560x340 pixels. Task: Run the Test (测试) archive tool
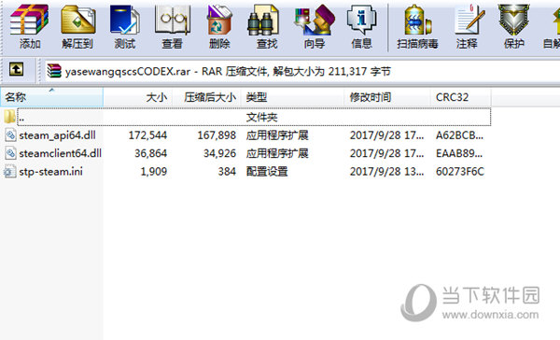pos(125,26)
